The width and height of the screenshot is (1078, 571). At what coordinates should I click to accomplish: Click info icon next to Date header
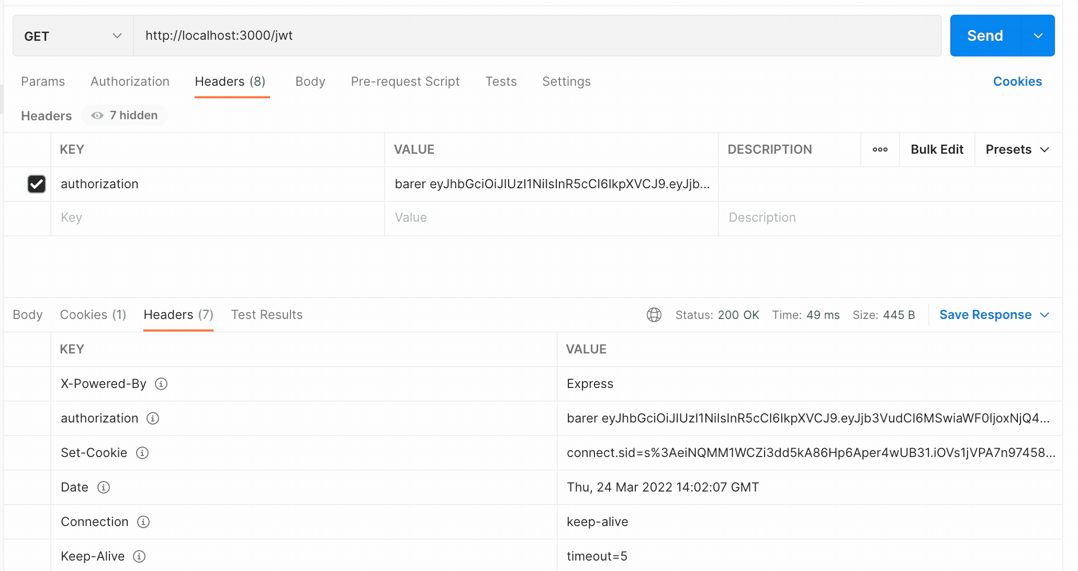(104, 487)
